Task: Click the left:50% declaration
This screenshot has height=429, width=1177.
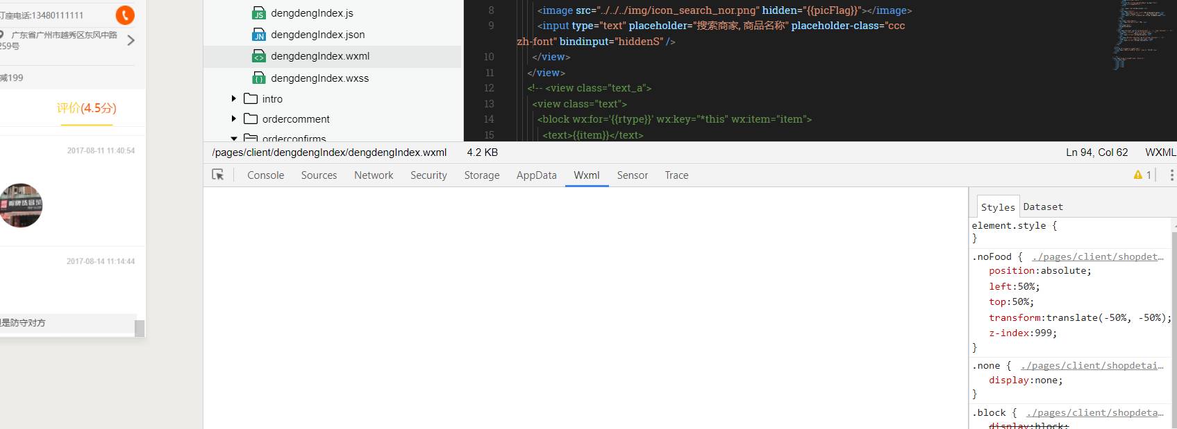Action: [x=1015, y=286]
